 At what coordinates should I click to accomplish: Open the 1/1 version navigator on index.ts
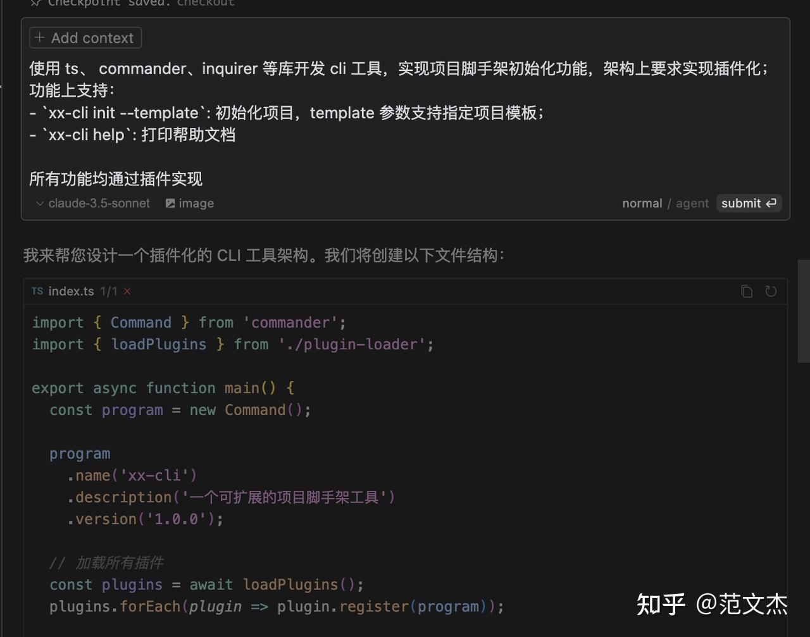pos(109,291)
